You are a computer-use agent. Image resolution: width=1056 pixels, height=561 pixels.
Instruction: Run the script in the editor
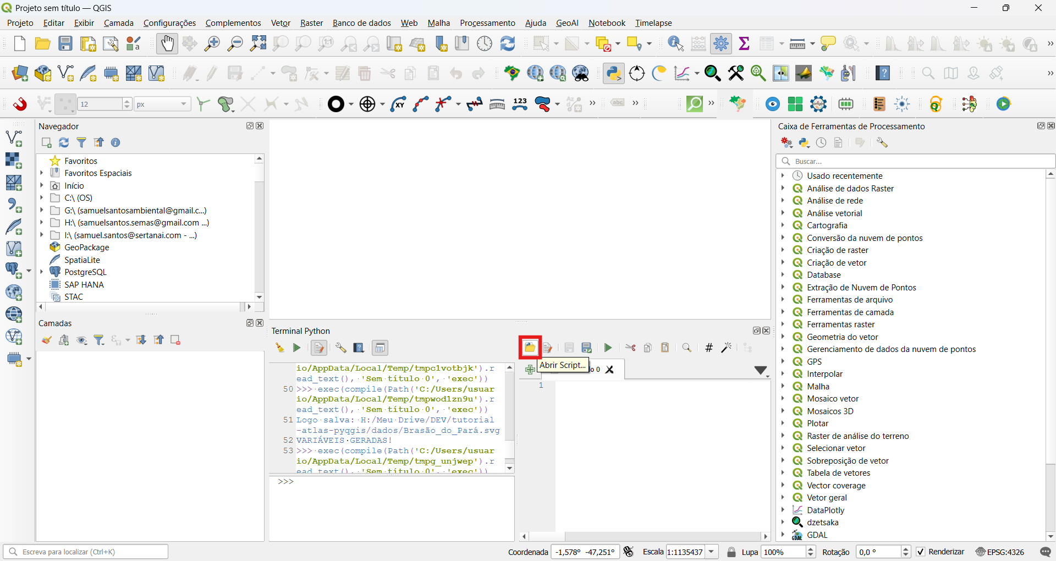pos(608,348)
